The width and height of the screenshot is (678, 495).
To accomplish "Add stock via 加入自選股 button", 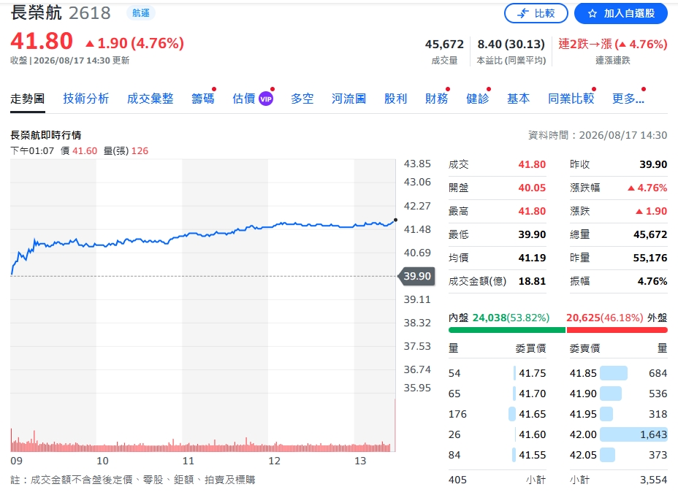I will click(620, 13).
